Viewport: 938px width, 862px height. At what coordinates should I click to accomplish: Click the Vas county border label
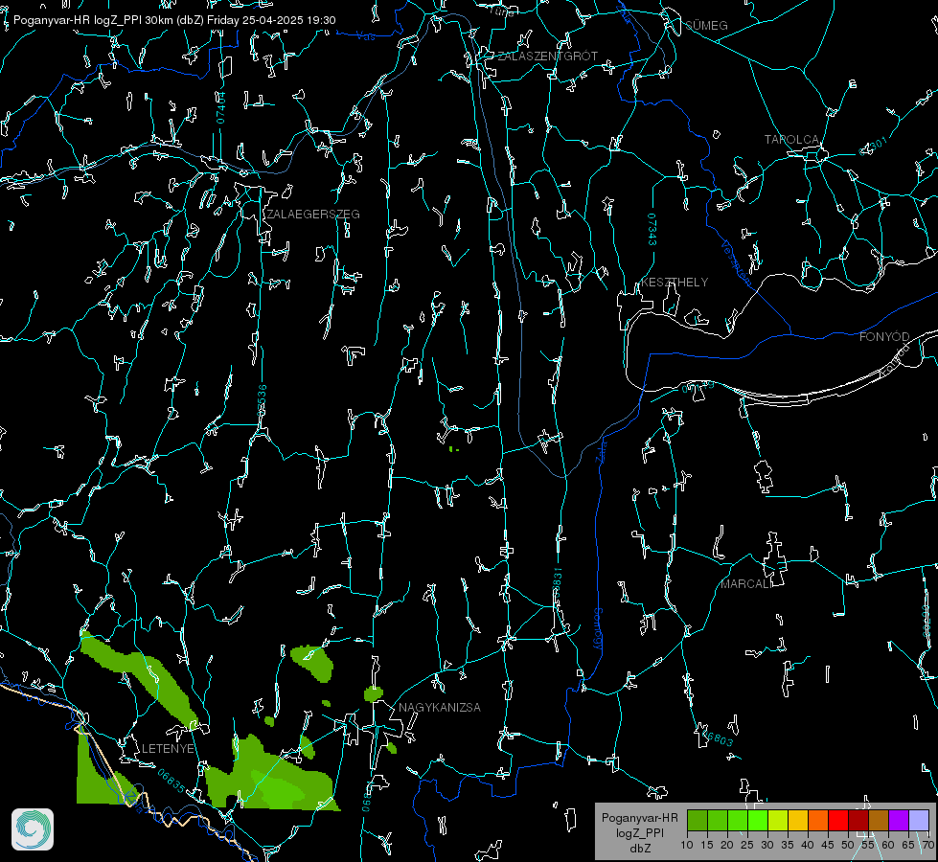[365, 36]
